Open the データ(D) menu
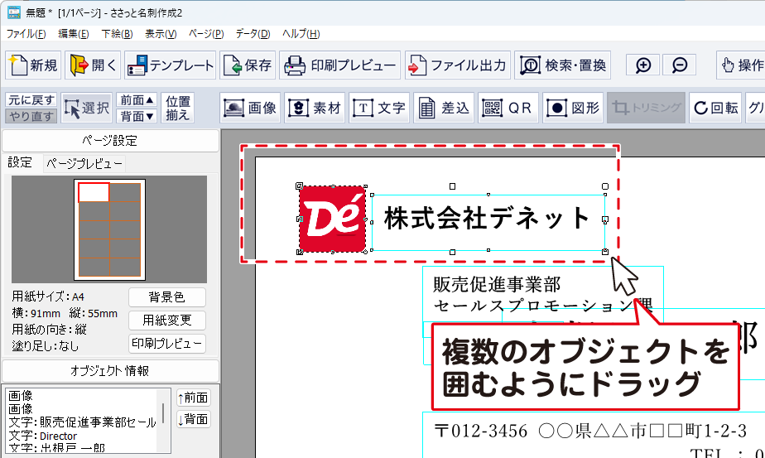The width and height of the screenshot is (765, 458). (253, 34)
